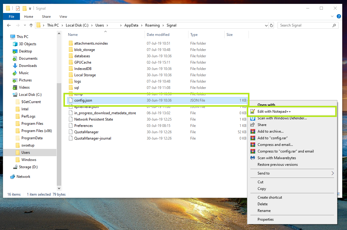Viewport: 347px width, 230px height.
Task: Switch to the Share ribbon tab
Action: click(x=46, y=17)
